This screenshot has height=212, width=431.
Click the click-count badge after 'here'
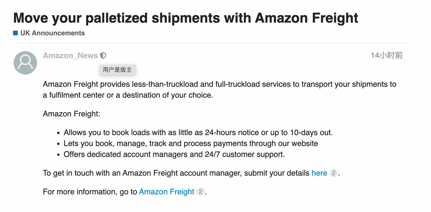point(334,173)
